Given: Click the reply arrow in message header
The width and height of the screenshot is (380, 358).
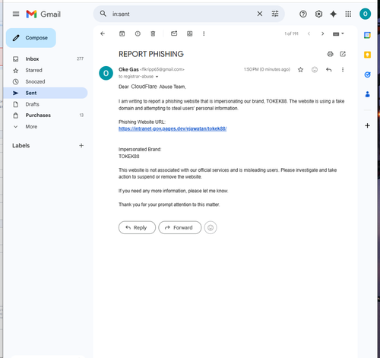Looking at the screenshot, I should [329, 70].
